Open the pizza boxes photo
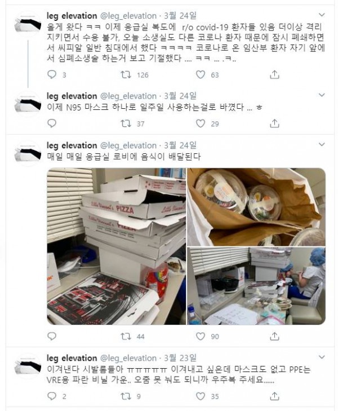Screen dimensions: 338x411 pos(116,246)
